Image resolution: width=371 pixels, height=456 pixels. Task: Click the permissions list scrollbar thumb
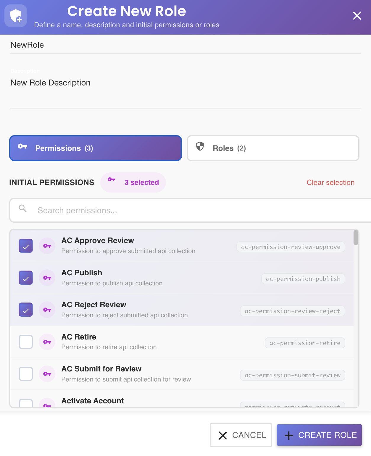pos(356,237)
